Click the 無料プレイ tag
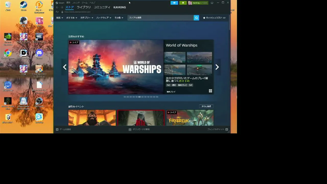 coord(182,85)
